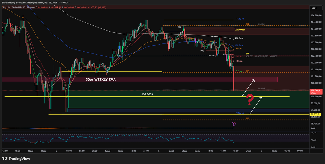325x164 pixels.
Task: Click the 20 Ema label
Action: pos(239,56)
